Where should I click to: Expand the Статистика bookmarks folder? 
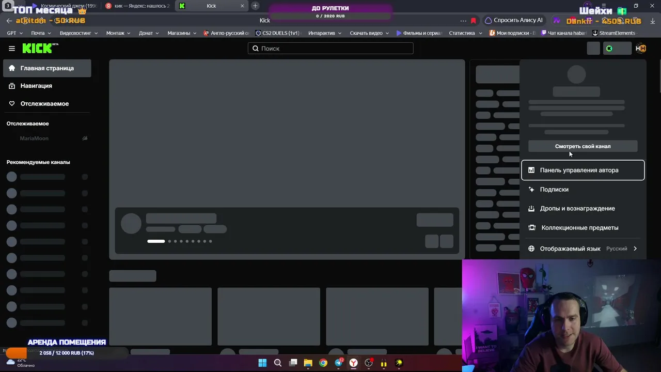point(466,33)
